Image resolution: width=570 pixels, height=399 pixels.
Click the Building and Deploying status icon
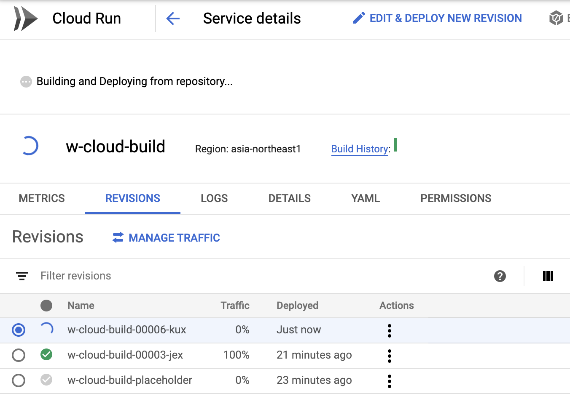[26, 82]
